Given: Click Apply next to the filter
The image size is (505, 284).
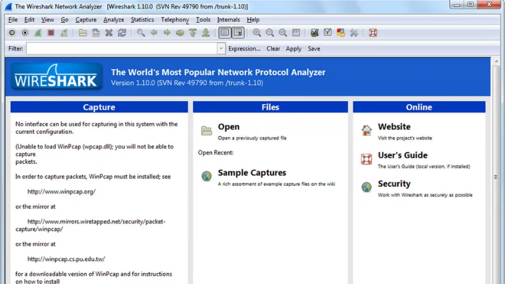Looking at the screenshot, I should click(294, 49).
